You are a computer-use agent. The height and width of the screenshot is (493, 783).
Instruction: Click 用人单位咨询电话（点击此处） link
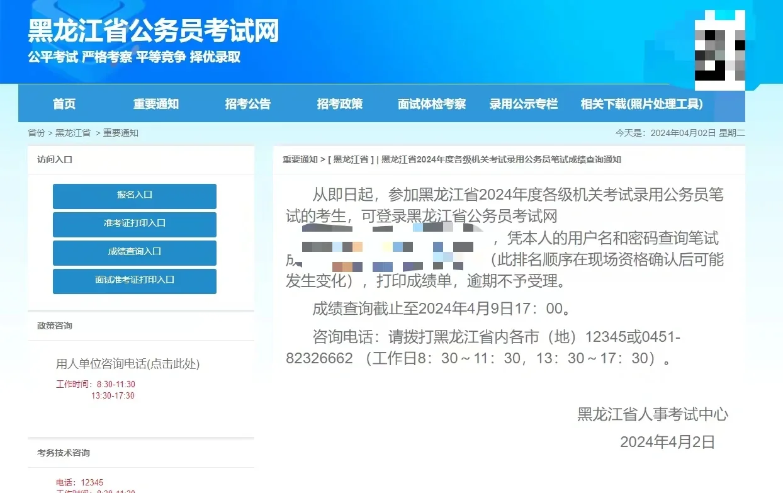tap(127, 364)
